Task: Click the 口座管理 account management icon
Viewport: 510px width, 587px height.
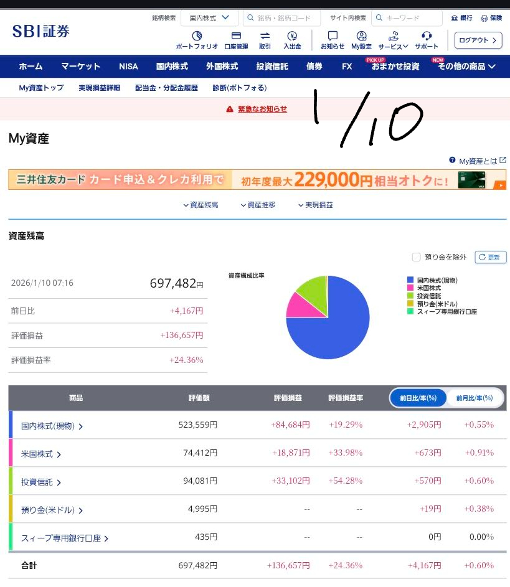Action: click(236, 37)
